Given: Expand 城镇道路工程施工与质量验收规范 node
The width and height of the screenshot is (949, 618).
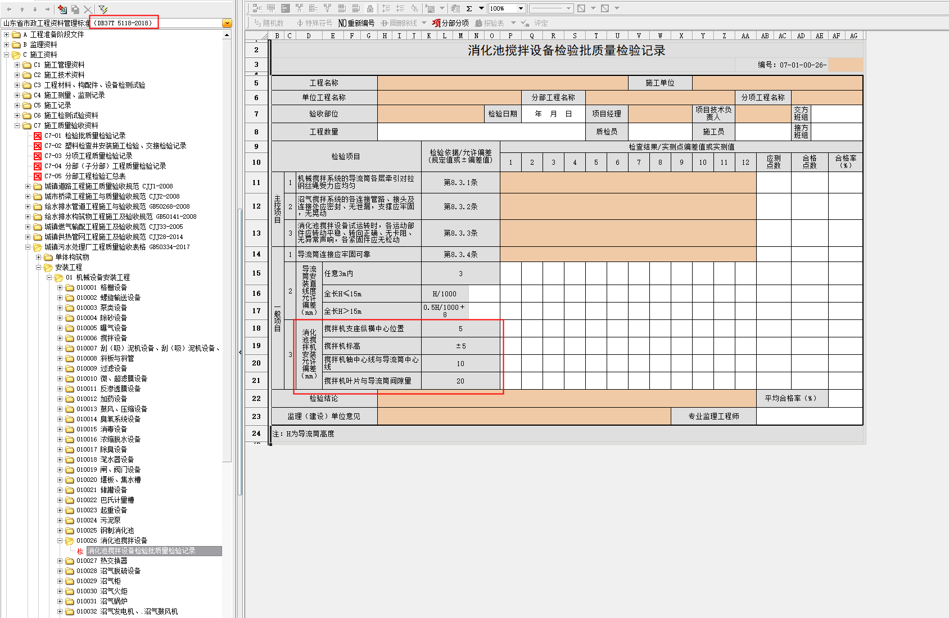Looking at the screenshot, I should tap(28, 187).
